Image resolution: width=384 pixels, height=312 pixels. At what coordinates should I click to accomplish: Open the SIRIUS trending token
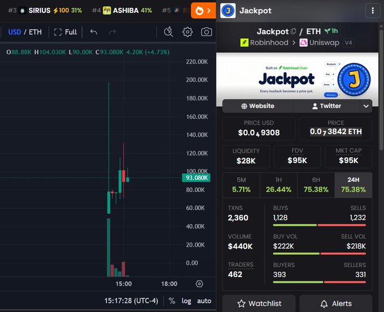[45, 11]
